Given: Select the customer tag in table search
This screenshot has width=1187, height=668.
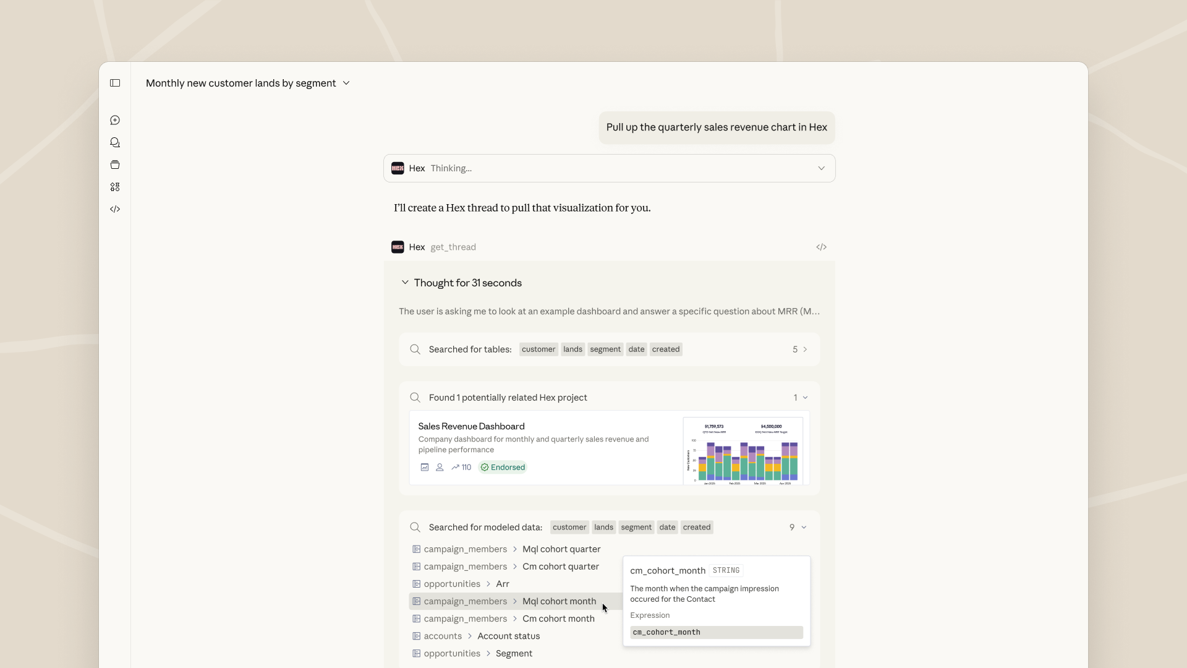Looking at the screenshot, I should (538, 349).
